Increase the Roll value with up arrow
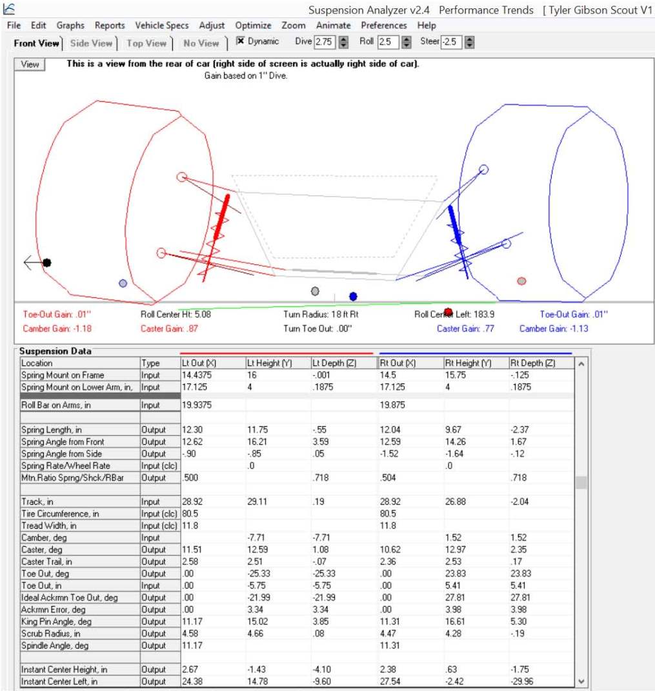 [407, 39]
